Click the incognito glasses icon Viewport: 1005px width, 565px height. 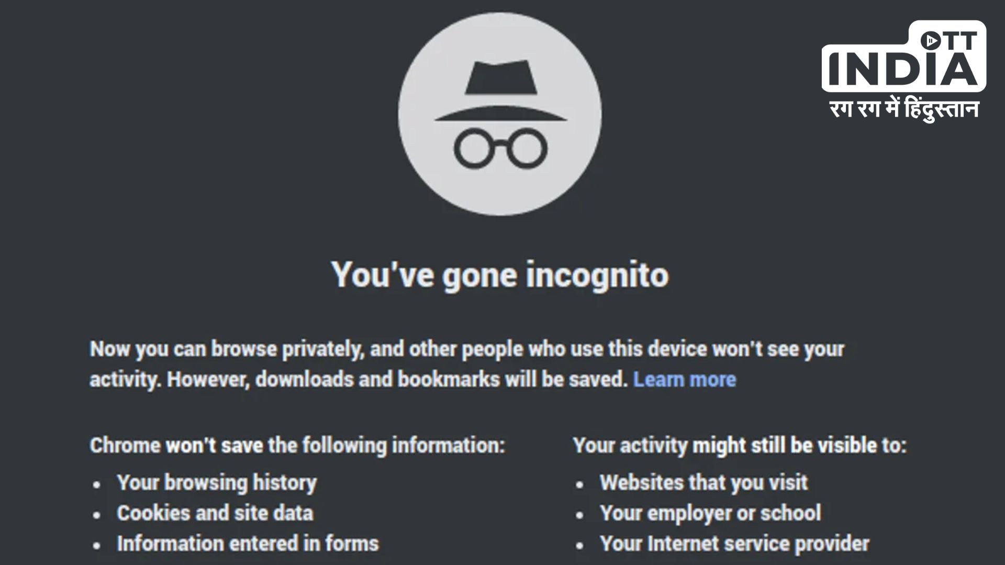point(500,149)
